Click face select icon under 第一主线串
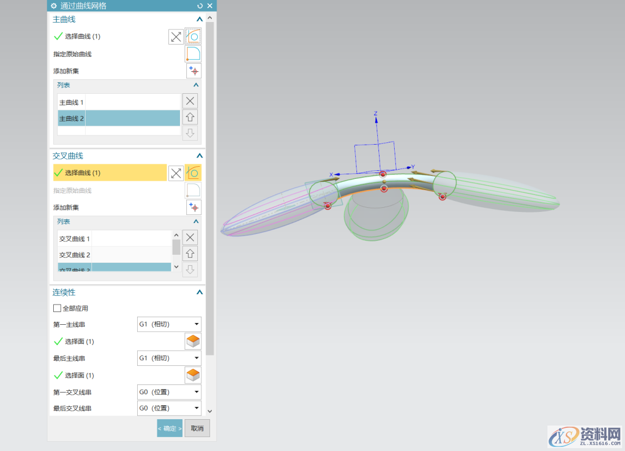The image size is (625, 451). click(x=193, y=342)
